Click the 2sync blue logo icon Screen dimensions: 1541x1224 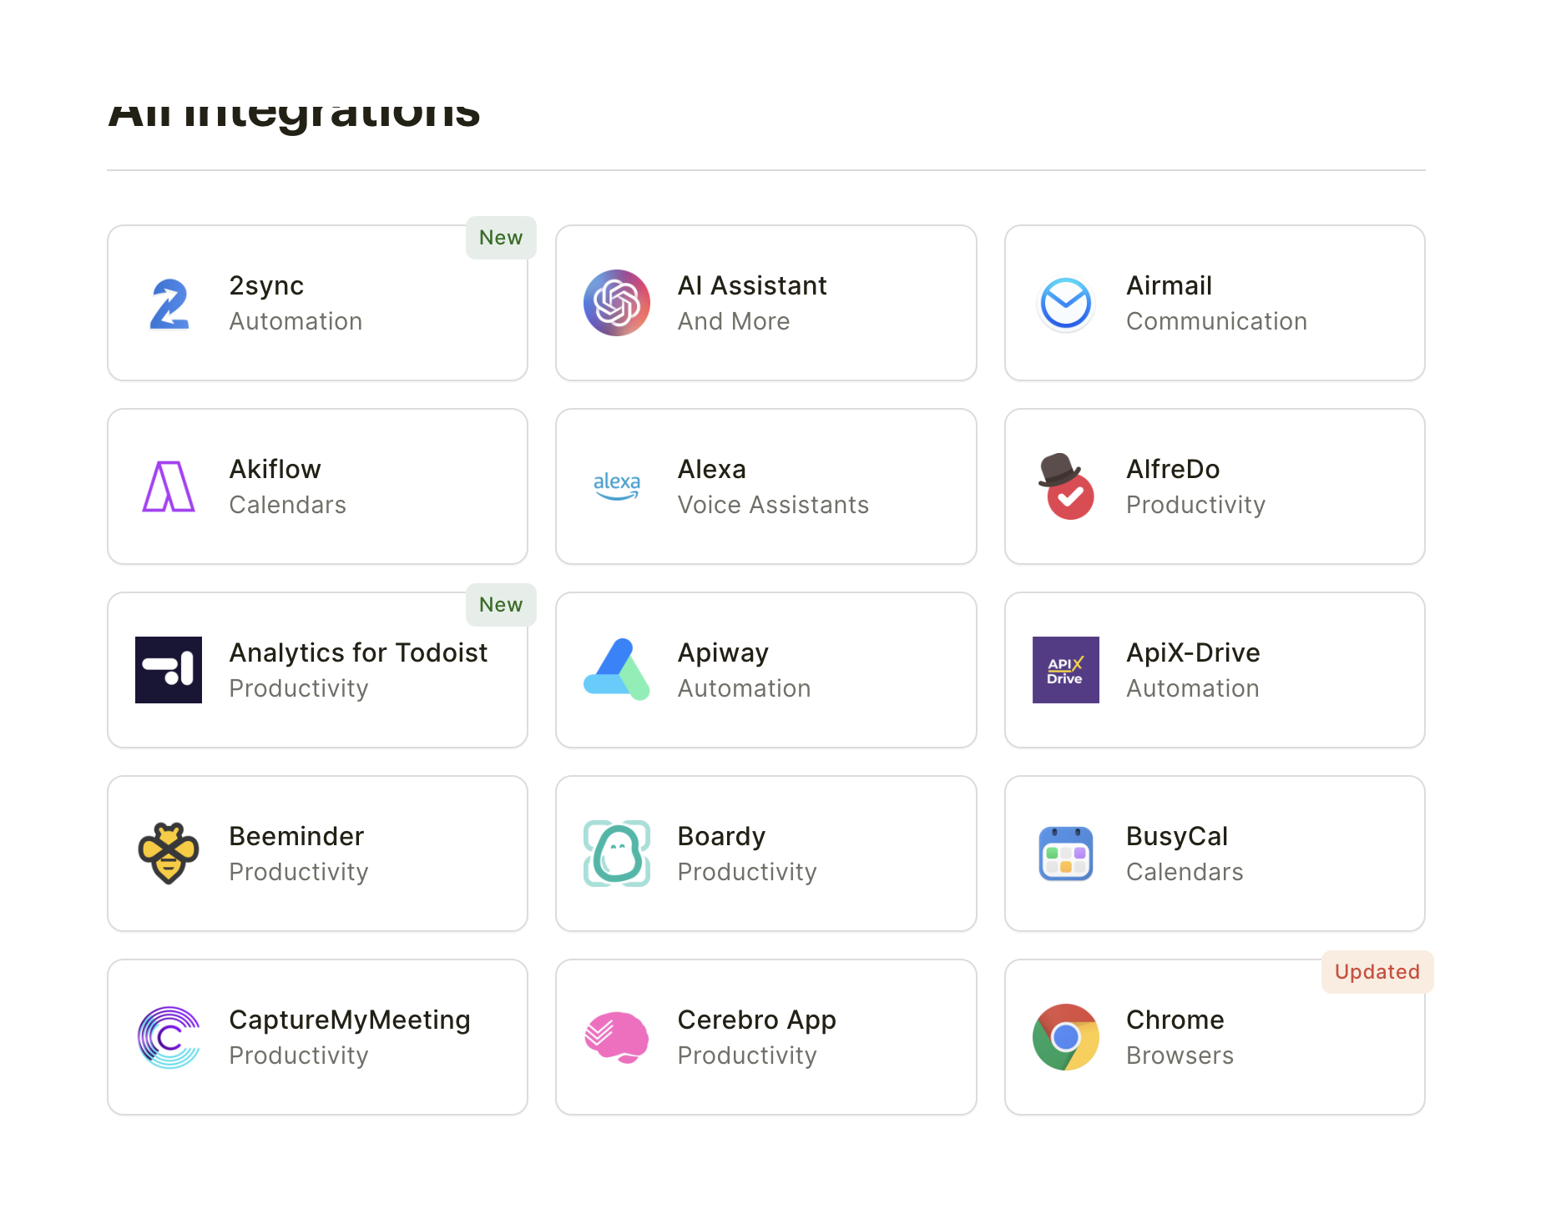pyautogui.click(x=169, y=304)
